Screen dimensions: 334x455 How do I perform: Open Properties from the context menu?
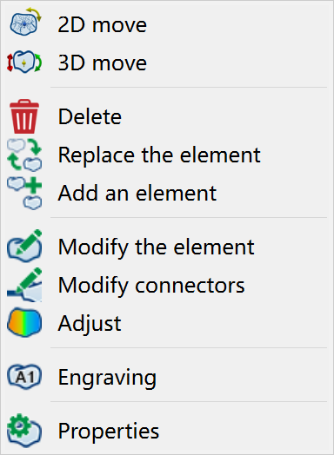tap(167, 431)
